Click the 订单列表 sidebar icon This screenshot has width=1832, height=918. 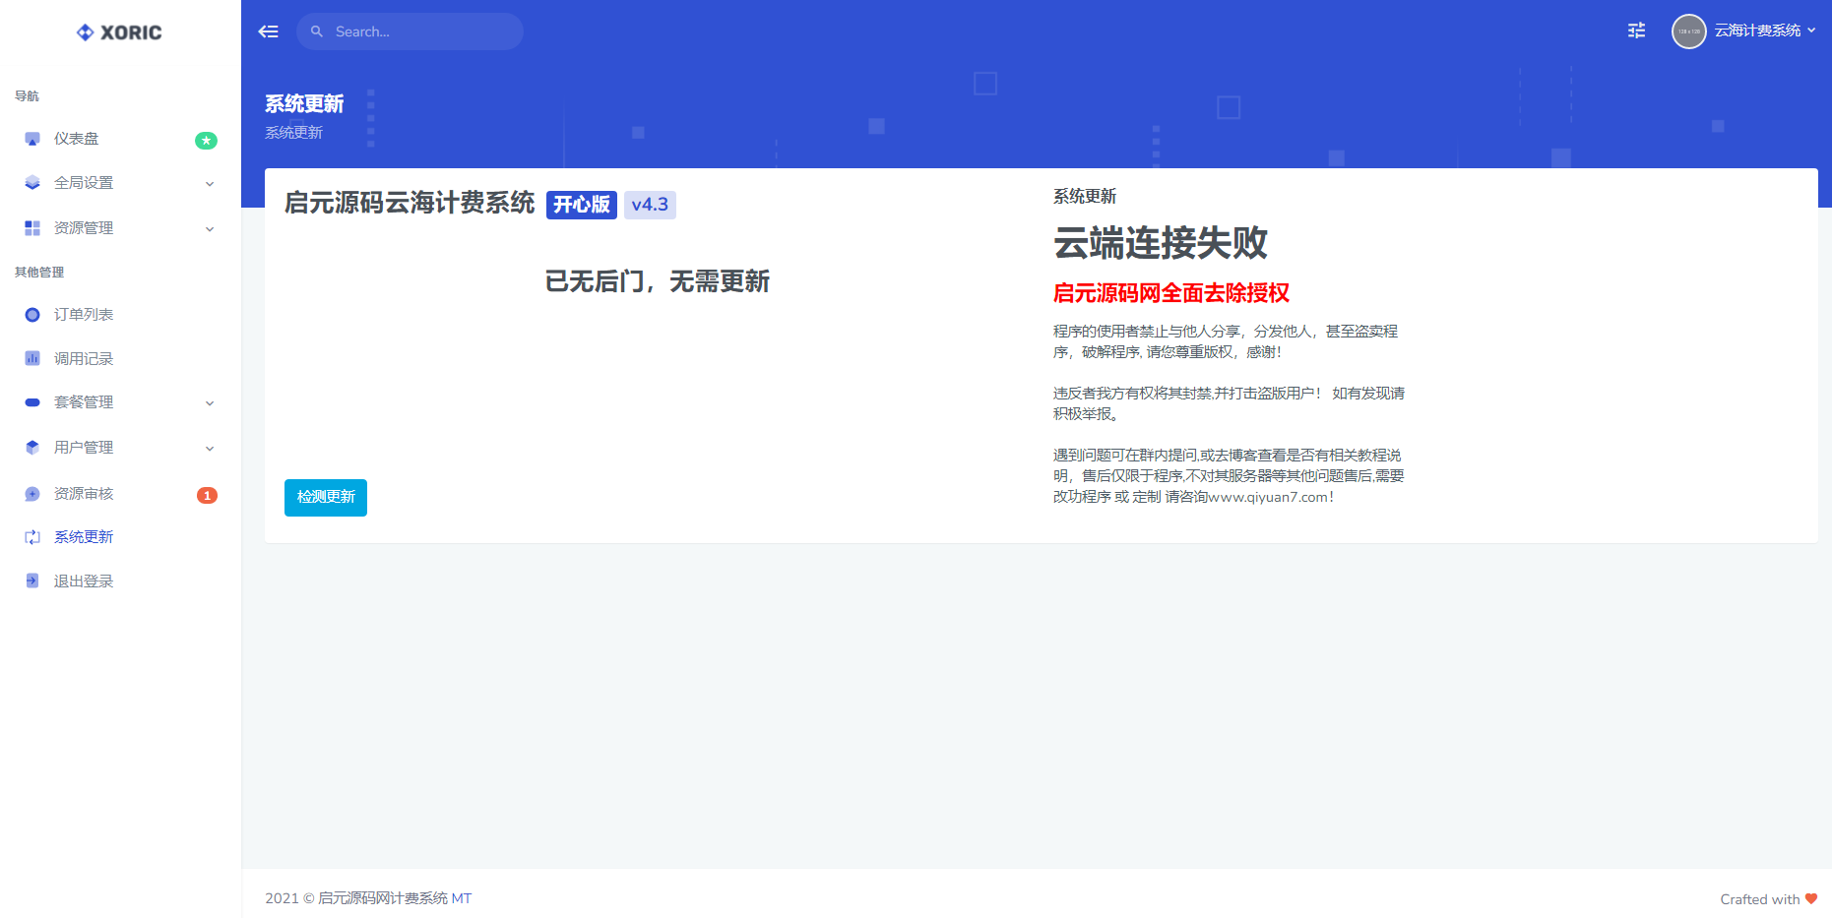(32, 315)
